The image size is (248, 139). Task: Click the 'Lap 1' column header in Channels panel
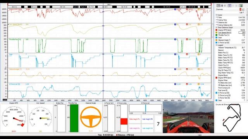coord(241,12)
